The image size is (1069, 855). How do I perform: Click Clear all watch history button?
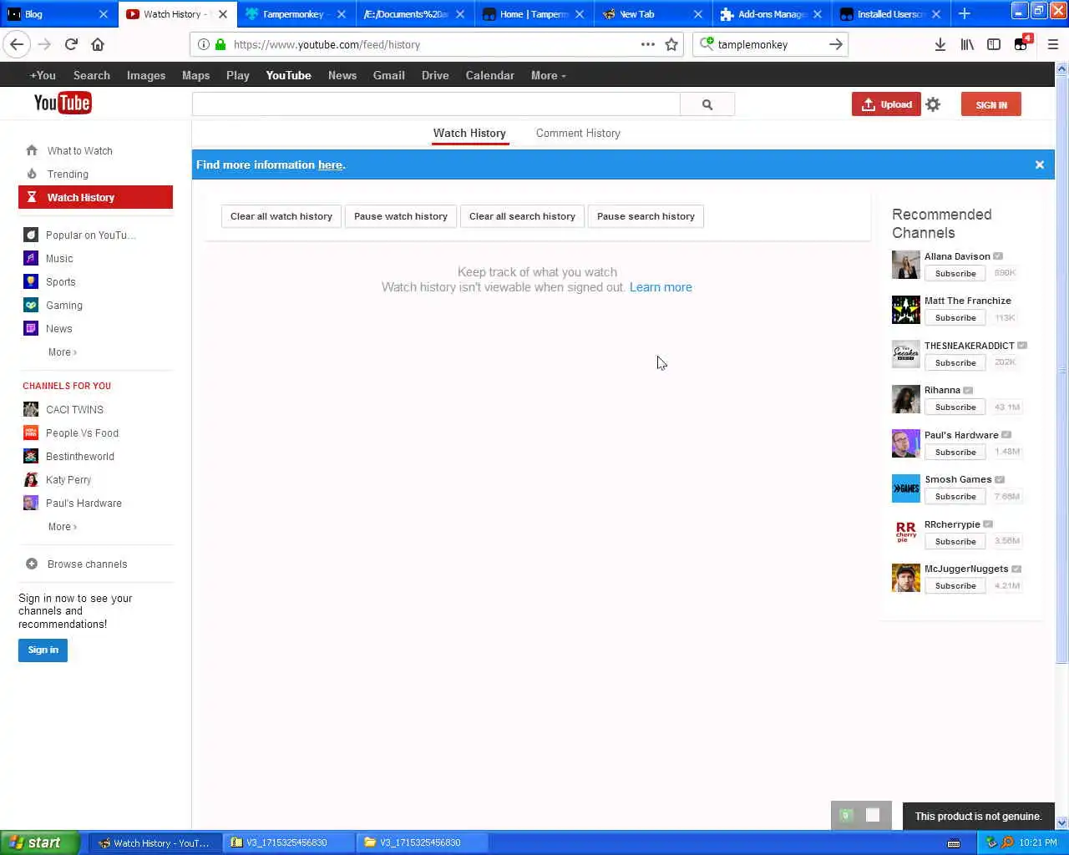coord(281,216)
